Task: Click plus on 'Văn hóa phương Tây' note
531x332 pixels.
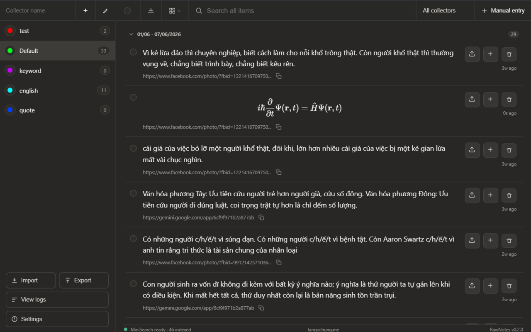Action: click(x=490, y=195)
